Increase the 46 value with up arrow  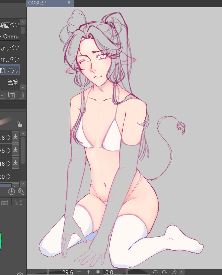8,162
